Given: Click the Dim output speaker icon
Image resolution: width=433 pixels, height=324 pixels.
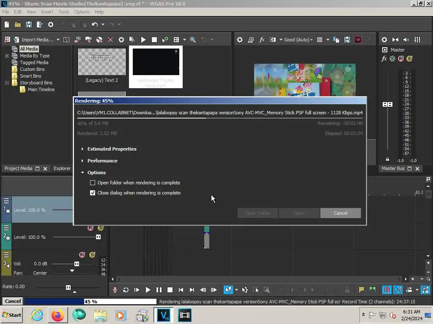Looking at the screenshot, I should pyautogui.click(x=406, y=40).
